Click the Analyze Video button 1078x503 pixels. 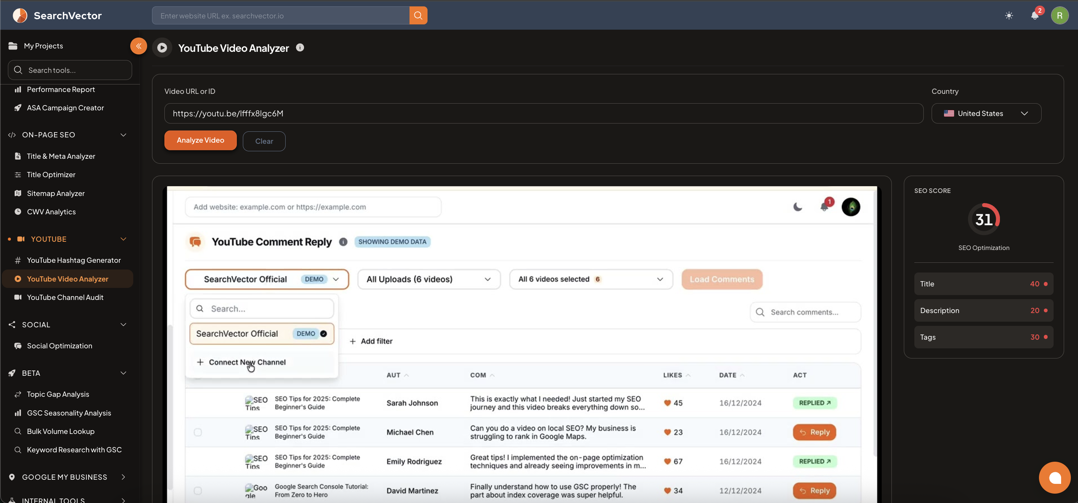point(200,140)
